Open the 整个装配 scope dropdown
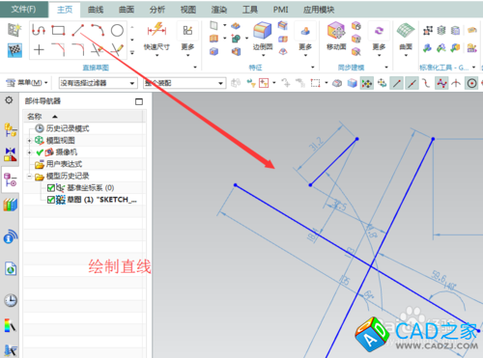 [184, 83]
